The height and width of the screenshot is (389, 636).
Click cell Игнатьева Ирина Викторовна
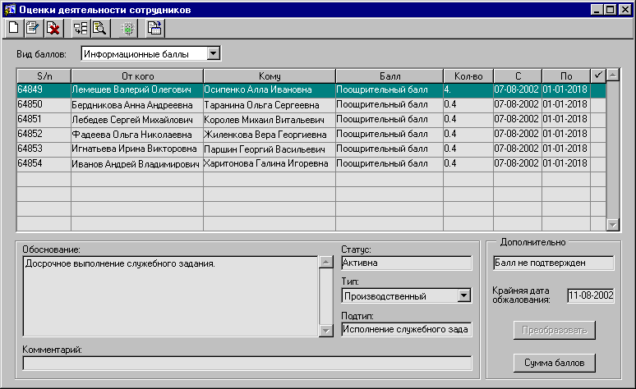[137, 149]
